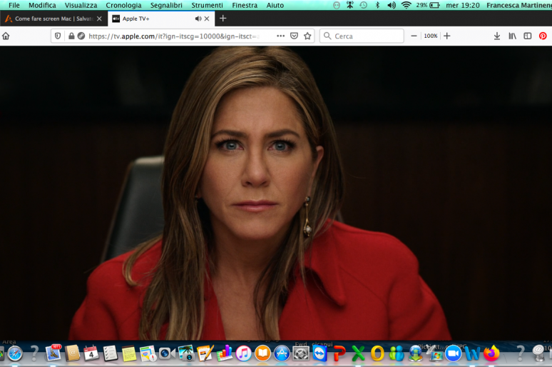The width and height of the screenshot is (552, 367).
Task: Open iBooks from the dock
Action: pos(262,353)
